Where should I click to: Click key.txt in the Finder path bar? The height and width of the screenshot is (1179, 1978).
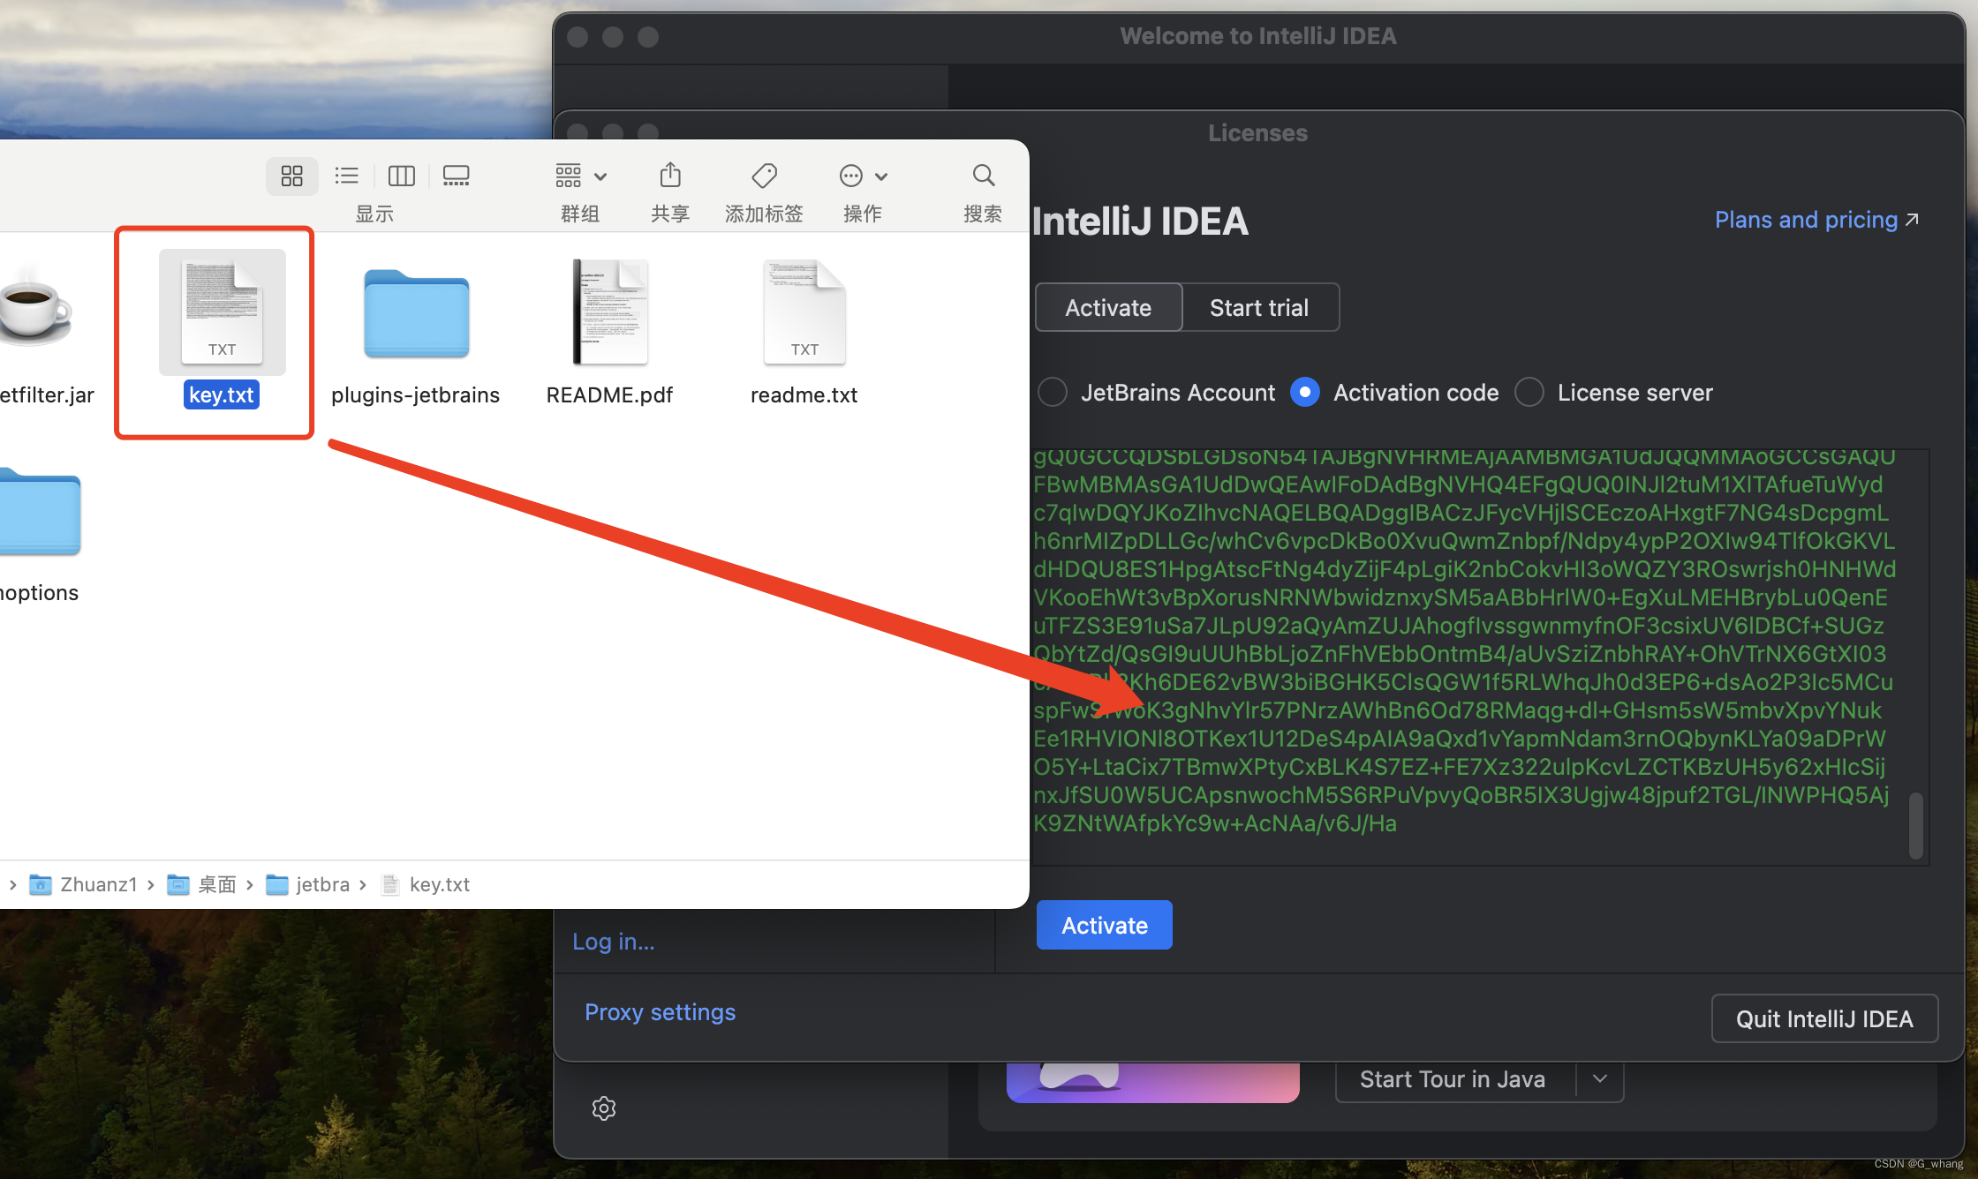[426, 884]
